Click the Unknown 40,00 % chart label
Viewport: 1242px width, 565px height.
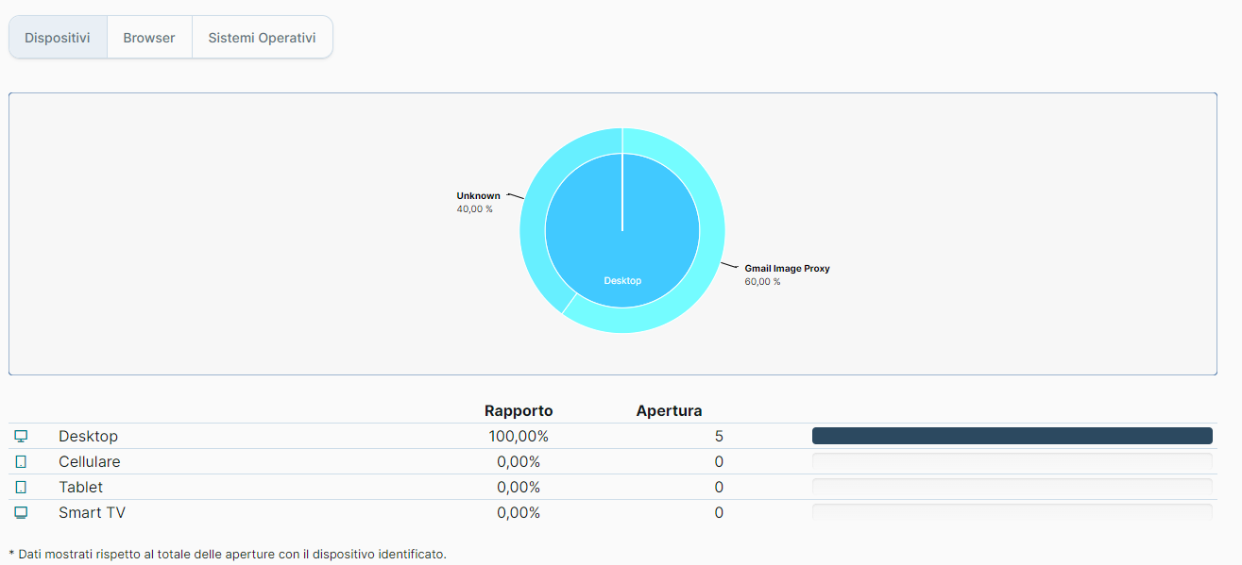click(479, 202)
